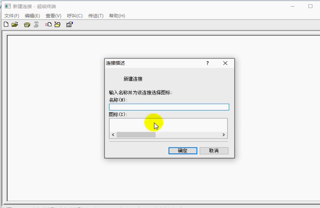Open the 传送(T) menu

click(96, 16)
